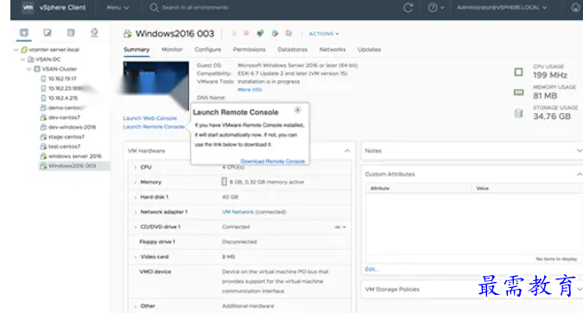Image resolution: width=583 pixels, height=313 pixels.
Task: Expand the Hard disk 1 row
Action: click(136, 197)
